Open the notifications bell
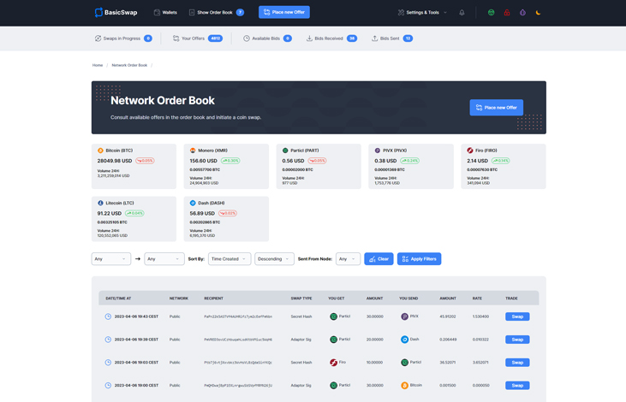Viewport: 626px width, 402px height. pyautogui.click(x=462, y=13)
